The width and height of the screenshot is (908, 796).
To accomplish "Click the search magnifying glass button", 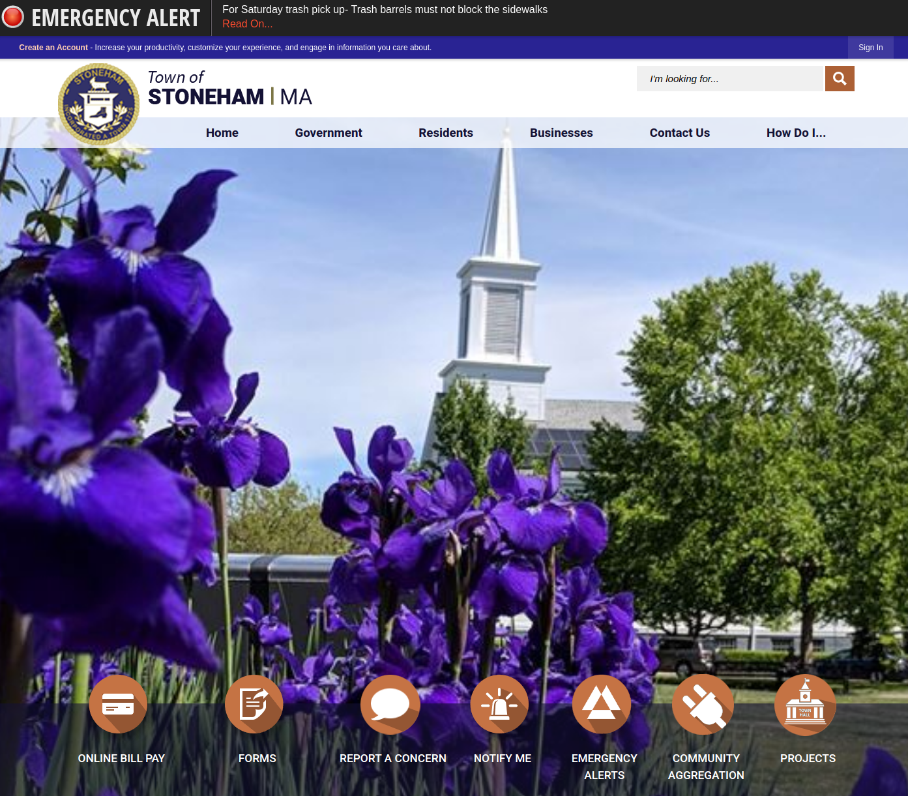I will click(x=840, y=79).
